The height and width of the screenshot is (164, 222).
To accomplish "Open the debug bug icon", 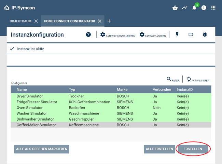I will (205, 35).
